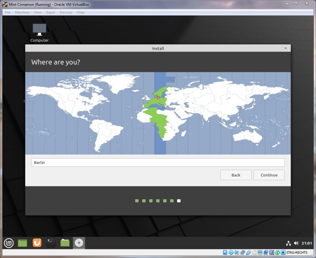Image resolution: width=316 pixels, height=258 pixels.
Task: Open the Machine menu
Action: pos(22,12)
